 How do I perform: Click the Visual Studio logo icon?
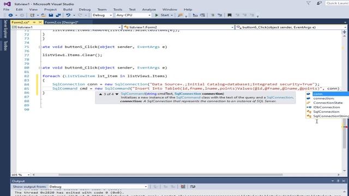[7, 4]
